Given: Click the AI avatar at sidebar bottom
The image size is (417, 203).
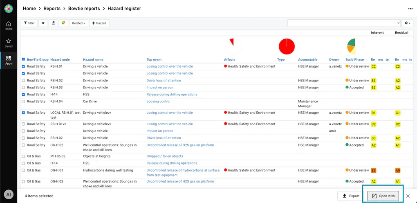Looking at the screenshot, I should [x=9, y=195].
